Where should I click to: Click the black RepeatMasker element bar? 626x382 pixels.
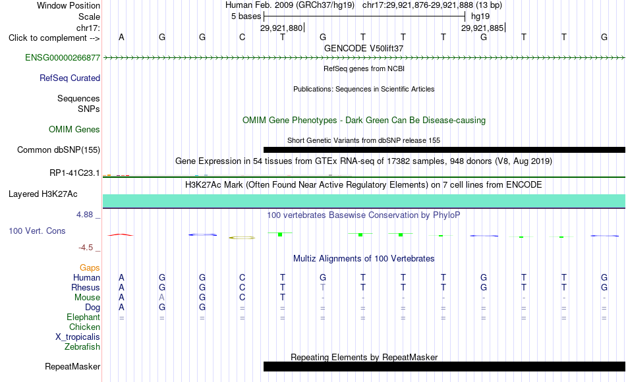(x=444, y=366)
